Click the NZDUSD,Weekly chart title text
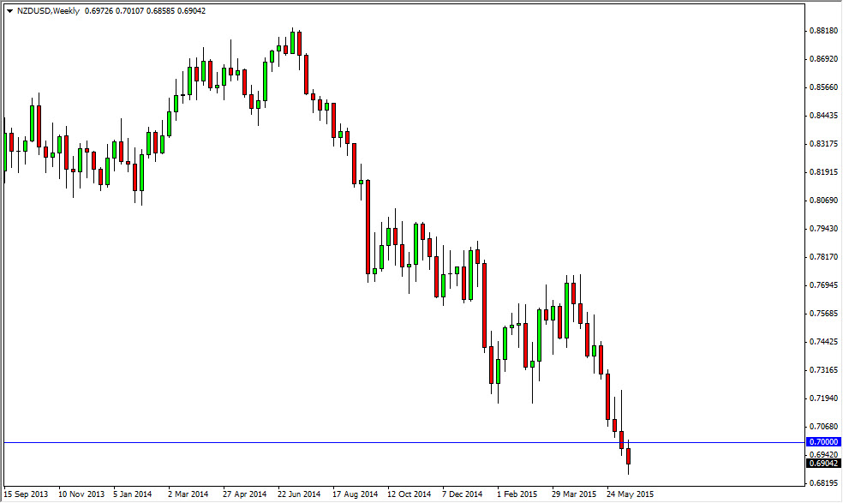 [x=50, y=12]
